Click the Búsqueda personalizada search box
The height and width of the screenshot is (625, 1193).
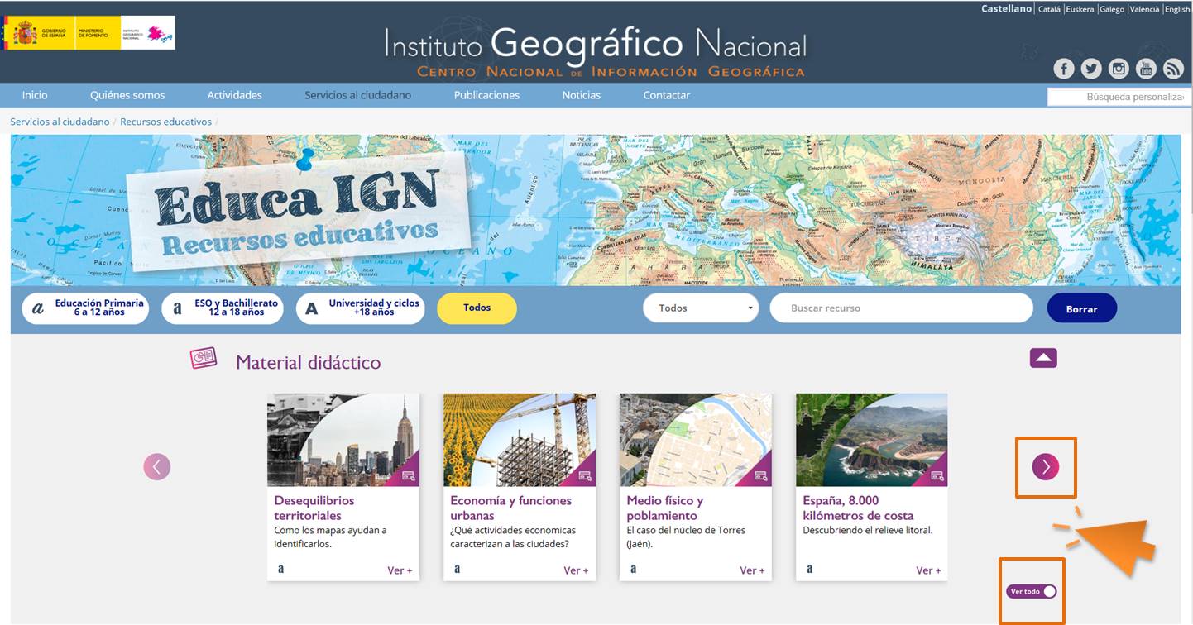pyautogui.click(x=1120, y=97)
